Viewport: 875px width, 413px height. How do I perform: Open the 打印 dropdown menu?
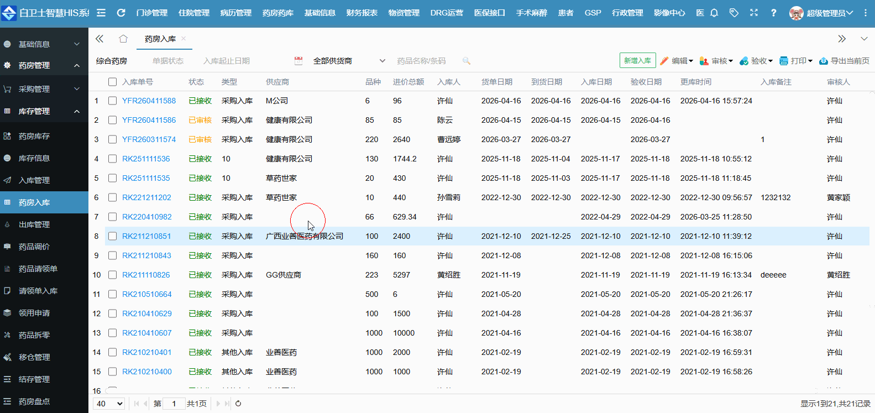(796, 61)
